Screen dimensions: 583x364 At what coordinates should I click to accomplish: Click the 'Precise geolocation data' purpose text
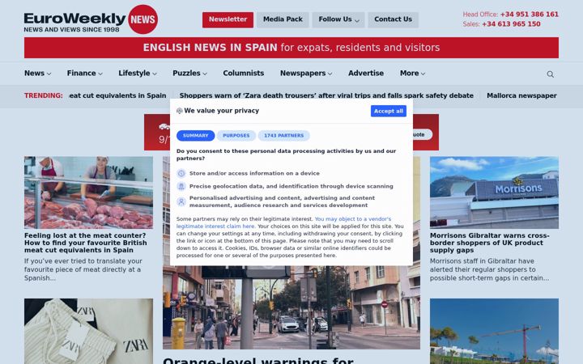pyautogui.click(x=291, y=186)
